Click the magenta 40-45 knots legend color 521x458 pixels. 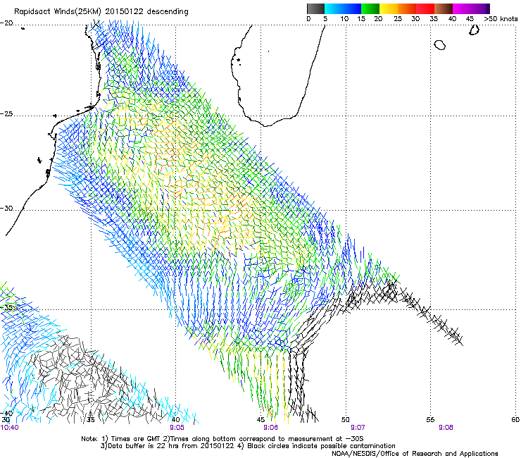(462, 8)
